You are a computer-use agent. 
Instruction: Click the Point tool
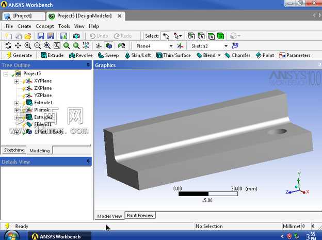click(265, 55)
